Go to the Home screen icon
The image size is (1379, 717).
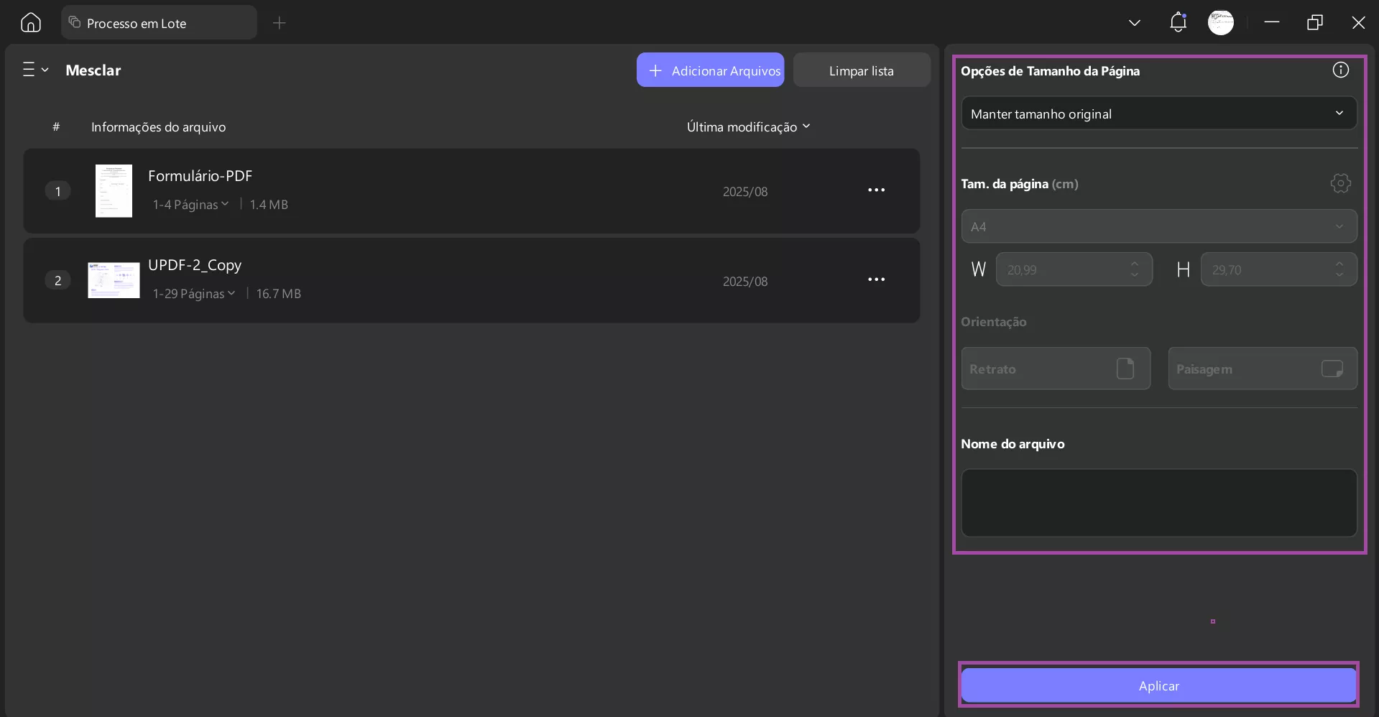[31, 23]
